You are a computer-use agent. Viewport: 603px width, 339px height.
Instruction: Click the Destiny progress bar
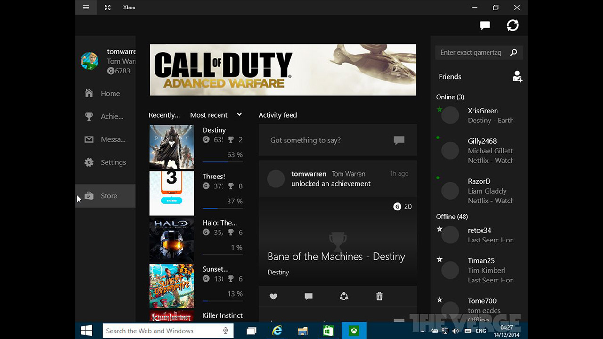tap(222, 162)
